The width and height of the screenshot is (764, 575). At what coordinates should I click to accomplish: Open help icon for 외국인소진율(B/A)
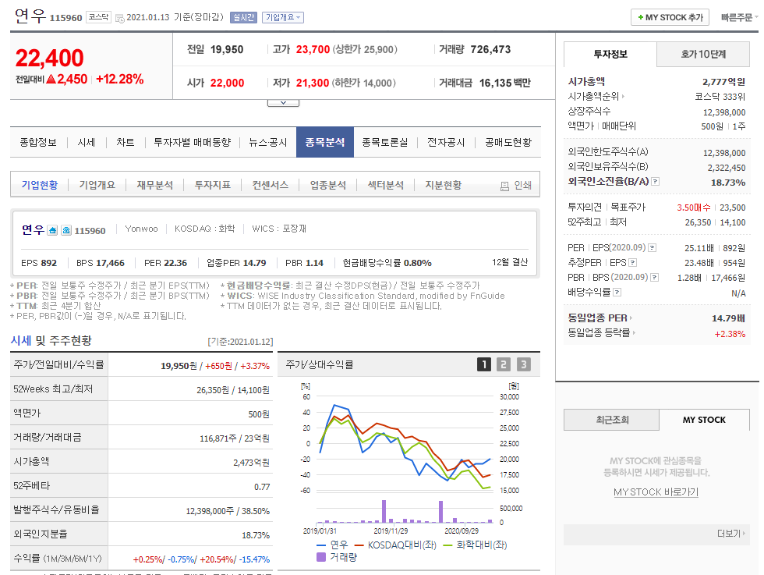(656, 182)
